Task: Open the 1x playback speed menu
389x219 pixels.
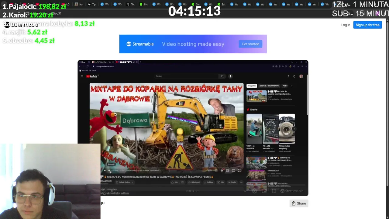Action: click(245, 191)
